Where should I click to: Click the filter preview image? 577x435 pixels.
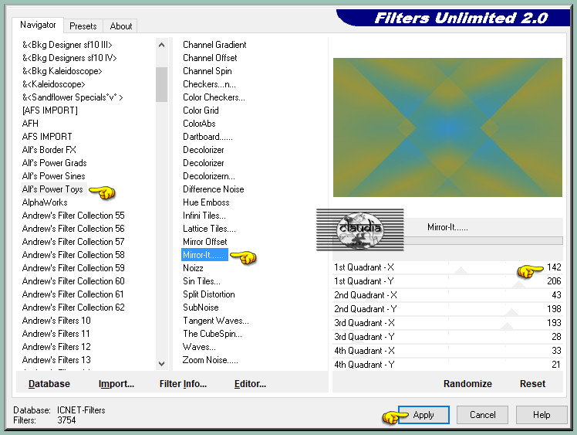click(447, 127)
